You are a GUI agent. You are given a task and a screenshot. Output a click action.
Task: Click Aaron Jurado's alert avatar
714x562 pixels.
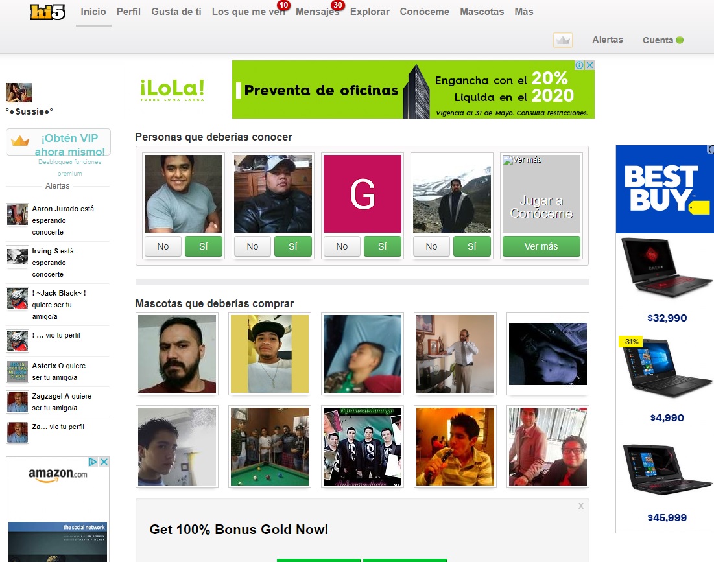17,215
